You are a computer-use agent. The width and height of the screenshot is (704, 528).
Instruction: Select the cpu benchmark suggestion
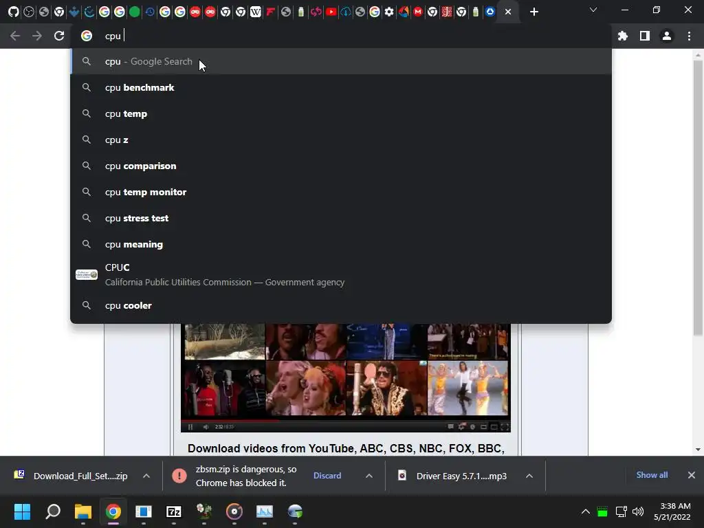[x=341, y=87]
